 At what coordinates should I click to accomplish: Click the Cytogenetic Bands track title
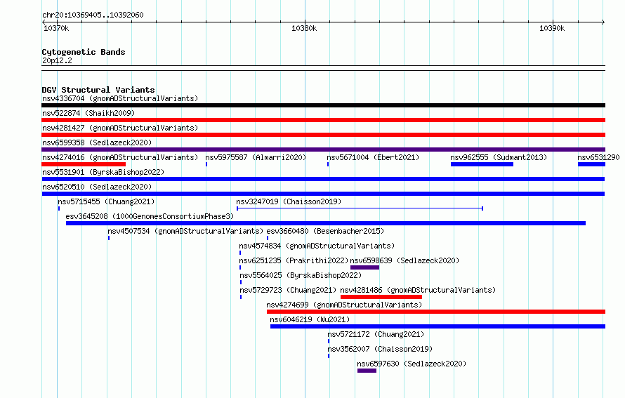pos(84,52)
